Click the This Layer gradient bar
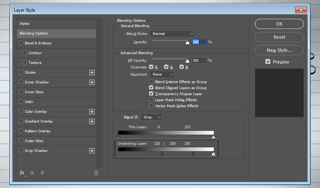The width and height of the screenshot is (320, 188). (x=166, y=133)
